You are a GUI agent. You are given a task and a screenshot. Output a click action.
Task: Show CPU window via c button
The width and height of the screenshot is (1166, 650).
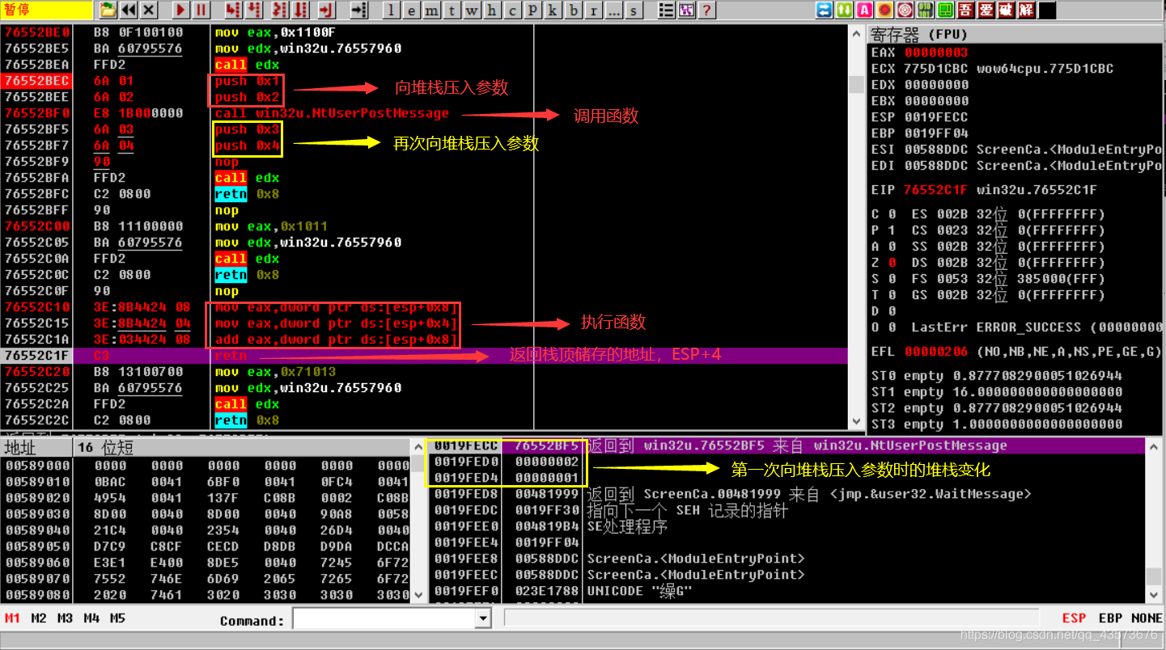click(513, 11)
